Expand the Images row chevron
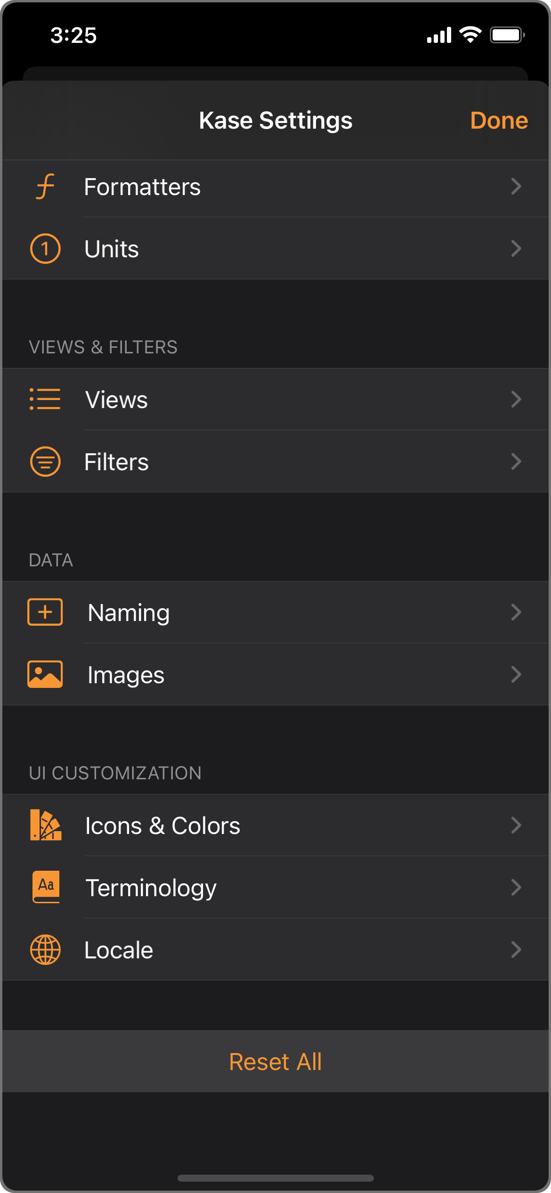 (516, 674)
